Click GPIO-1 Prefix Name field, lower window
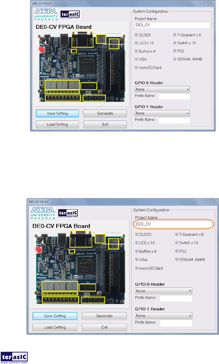219x364 pixels. coord(176,323)
